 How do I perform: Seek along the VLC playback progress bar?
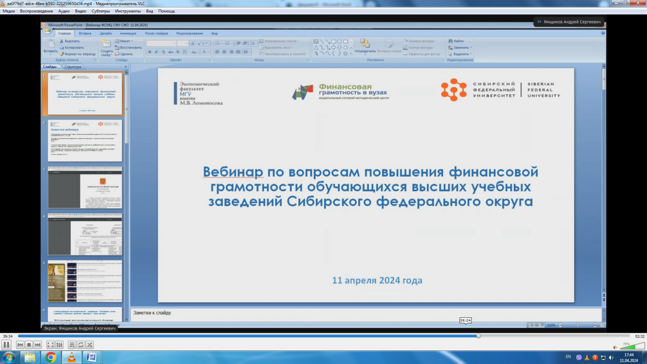(324, 336)
